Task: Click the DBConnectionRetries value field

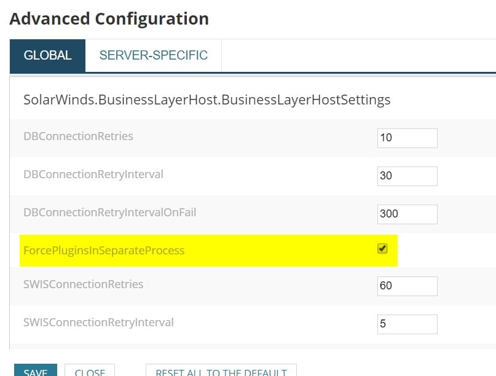Action: pos(407,138)
